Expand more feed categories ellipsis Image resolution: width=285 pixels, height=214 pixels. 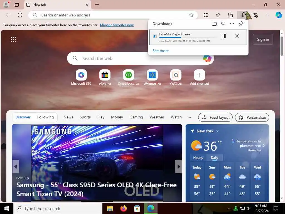[x=189, y=117]
